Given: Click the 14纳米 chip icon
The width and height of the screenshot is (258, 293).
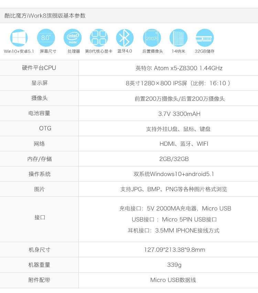Looking at the screenshot, I should point(178,38).
